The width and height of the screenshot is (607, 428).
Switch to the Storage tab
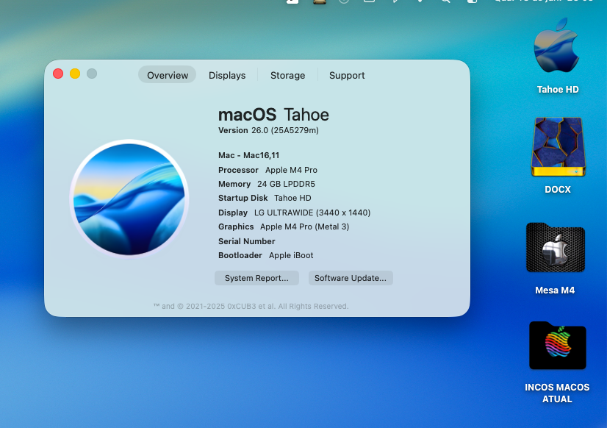pyautogui.click(x=287, y=75)
